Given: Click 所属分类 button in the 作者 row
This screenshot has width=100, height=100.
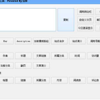Looking at the screenshot, I should [59, 56].
